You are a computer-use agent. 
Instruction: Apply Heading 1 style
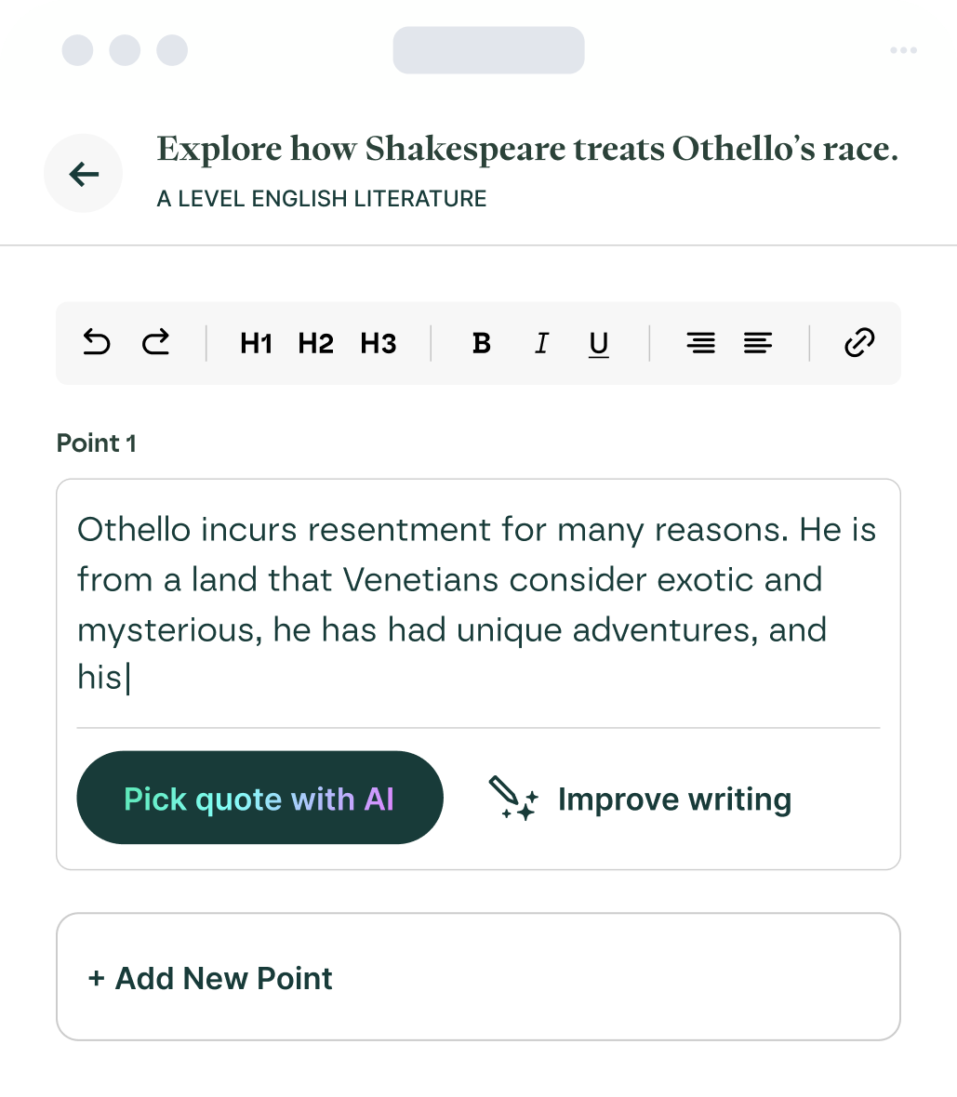[x=256, y=343]
